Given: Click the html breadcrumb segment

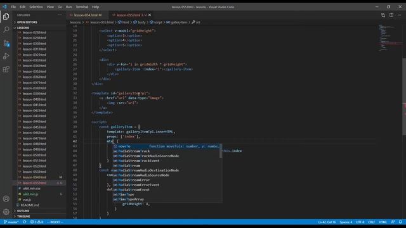Looking at the screenshot, I should pos(124,23).
